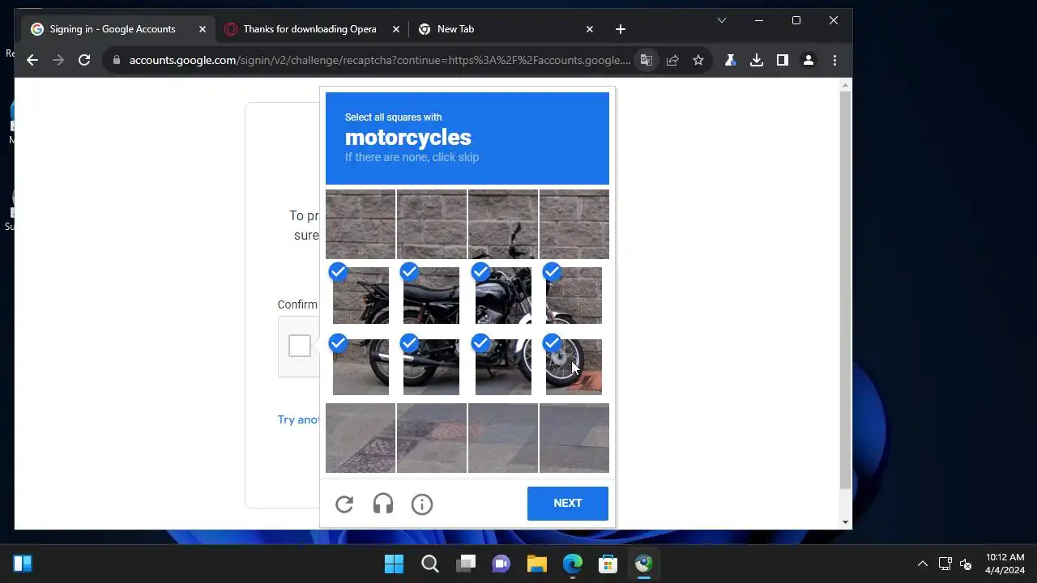
Task: Click the scrollbar up arrow
Action: [846, 84]
